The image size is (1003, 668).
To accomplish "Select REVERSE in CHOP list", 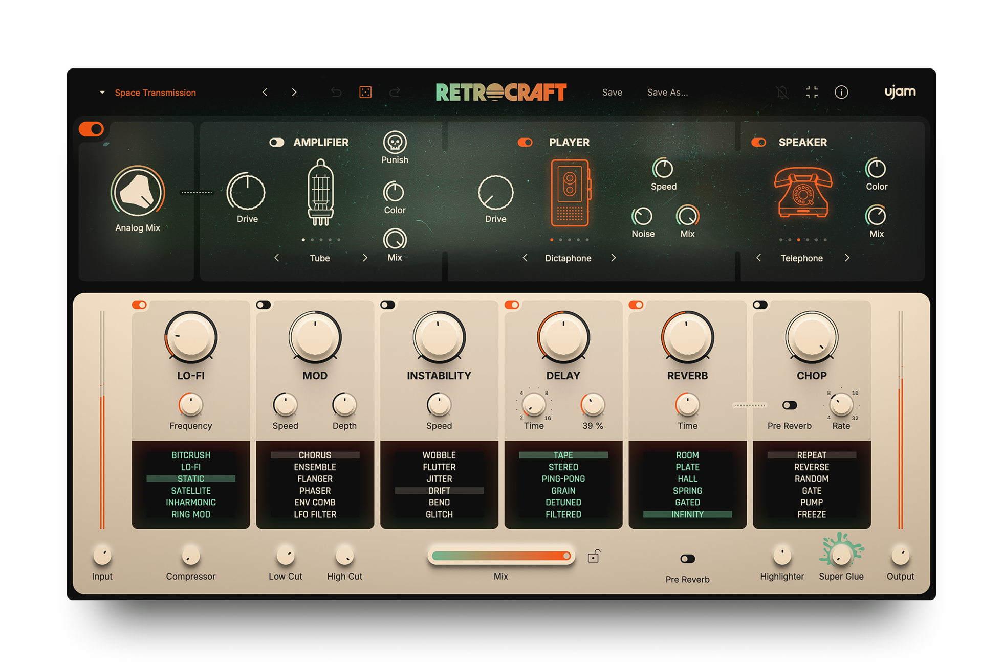I will [812, 467].
